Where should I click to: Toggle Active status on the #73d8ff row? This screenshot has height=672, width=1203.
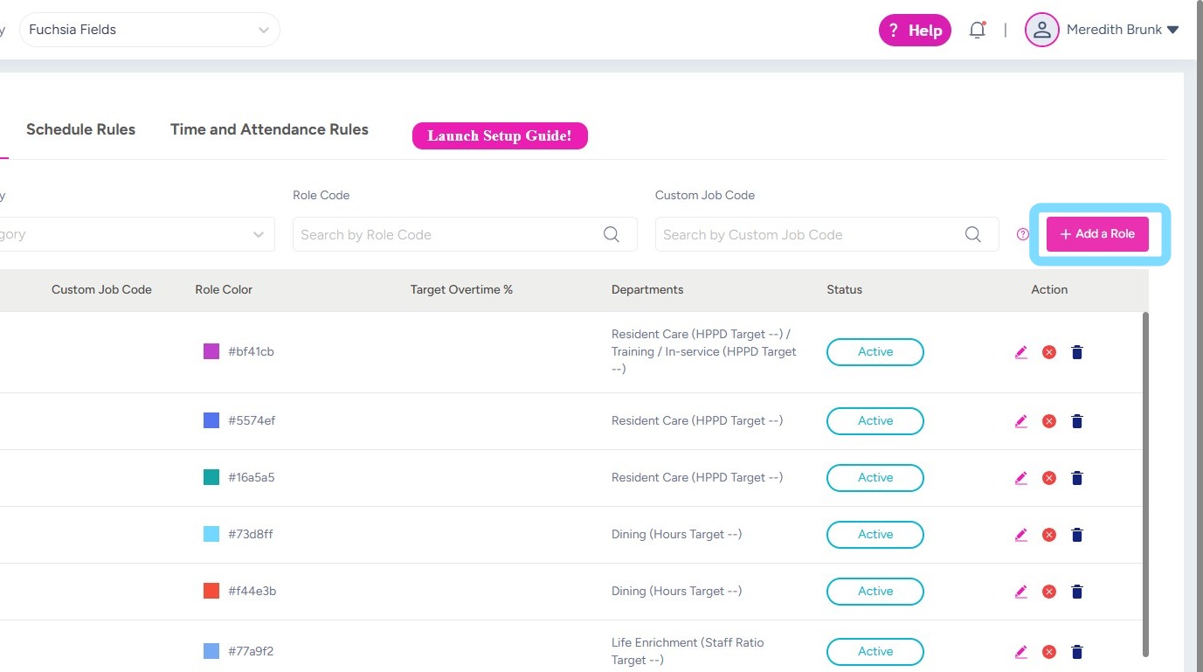click(x=875, y=535)
